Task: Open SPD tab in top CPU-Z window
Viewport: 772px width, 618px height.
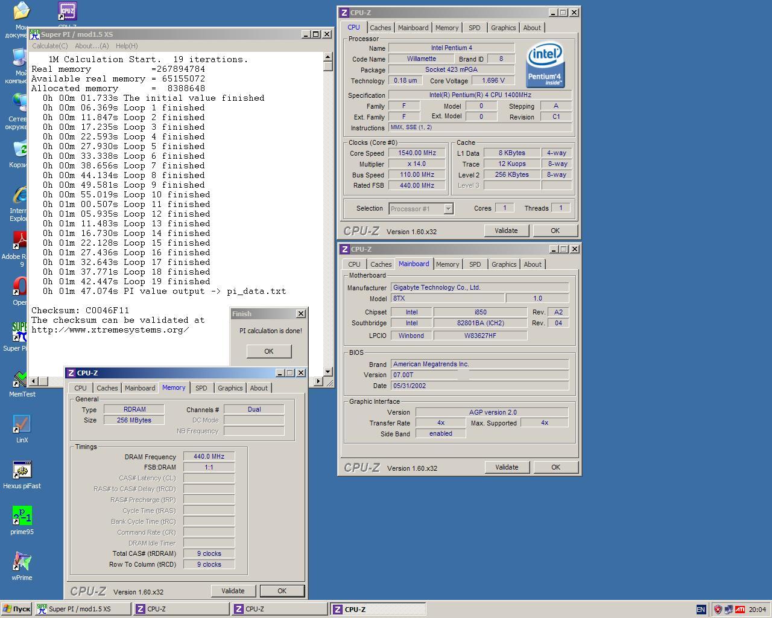Action: pyautogui.click(x=475, y=28)
